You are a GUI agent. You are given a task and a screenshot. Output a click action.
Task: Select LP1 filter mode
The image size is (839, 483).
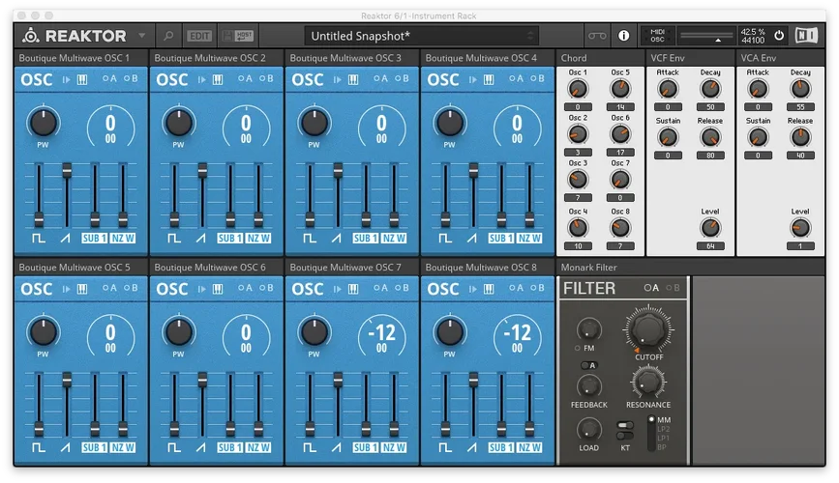point(664,439)
